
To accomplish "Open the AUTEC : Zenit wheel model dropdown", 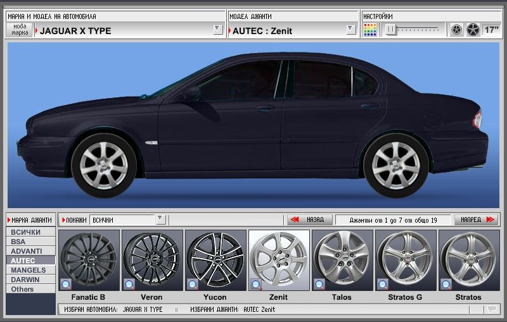I will (x=351, y=30).
